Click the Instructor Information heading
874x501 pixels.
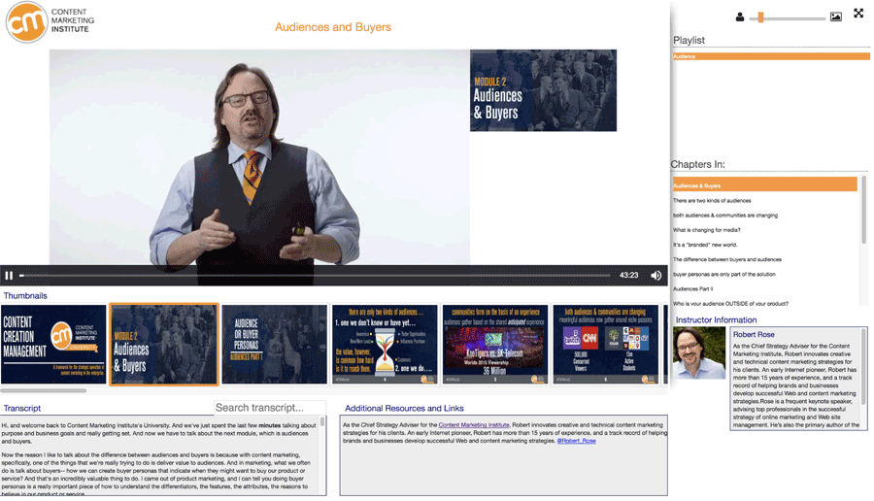pos(717,319)
